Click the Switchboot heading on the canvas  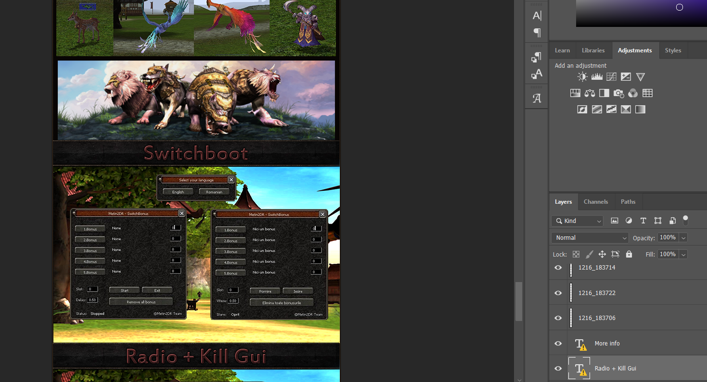pyautogui.click(x=196, y=153)
